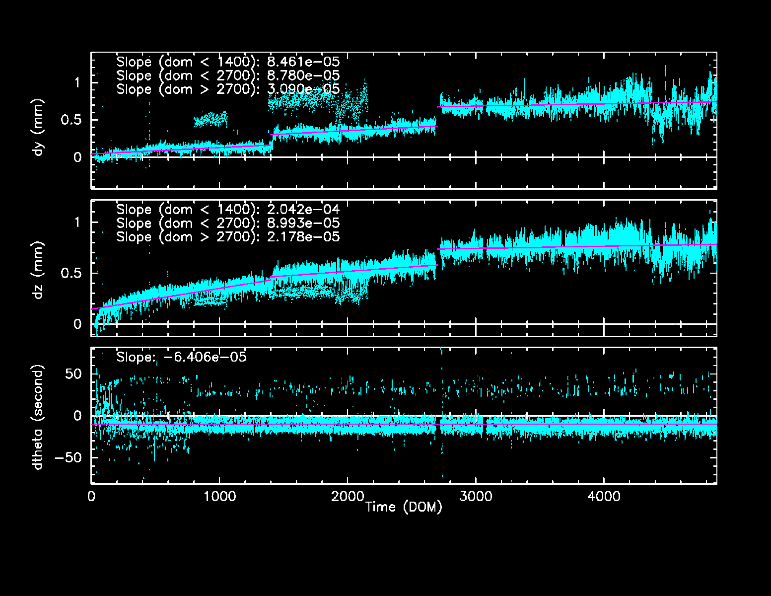The image size is (771, 596).
Task: Click the 'dz (mm)' axis label
Action: [39, 271]
